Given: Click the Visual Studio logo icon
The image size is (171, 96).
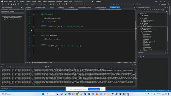Looking at the screenshot, I should pos(2,1).
